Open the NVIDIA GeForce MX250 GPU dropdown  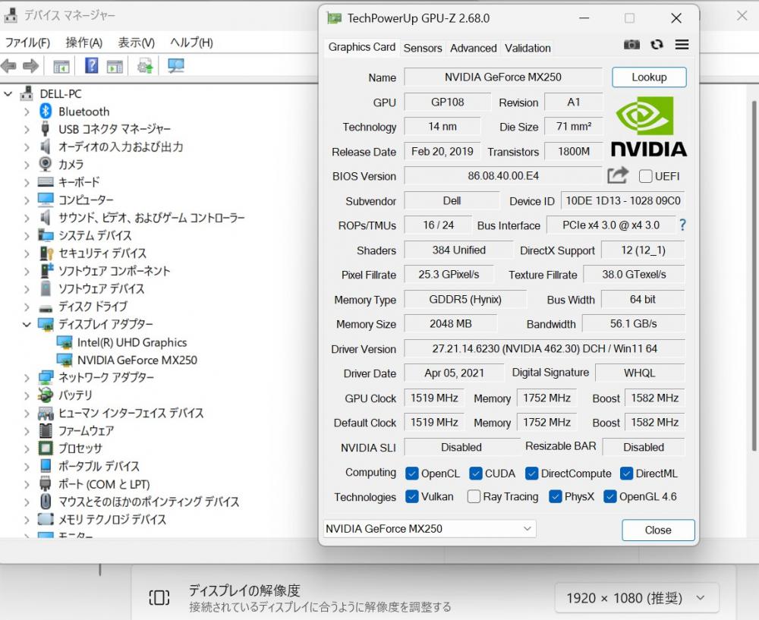coord(430,529)
